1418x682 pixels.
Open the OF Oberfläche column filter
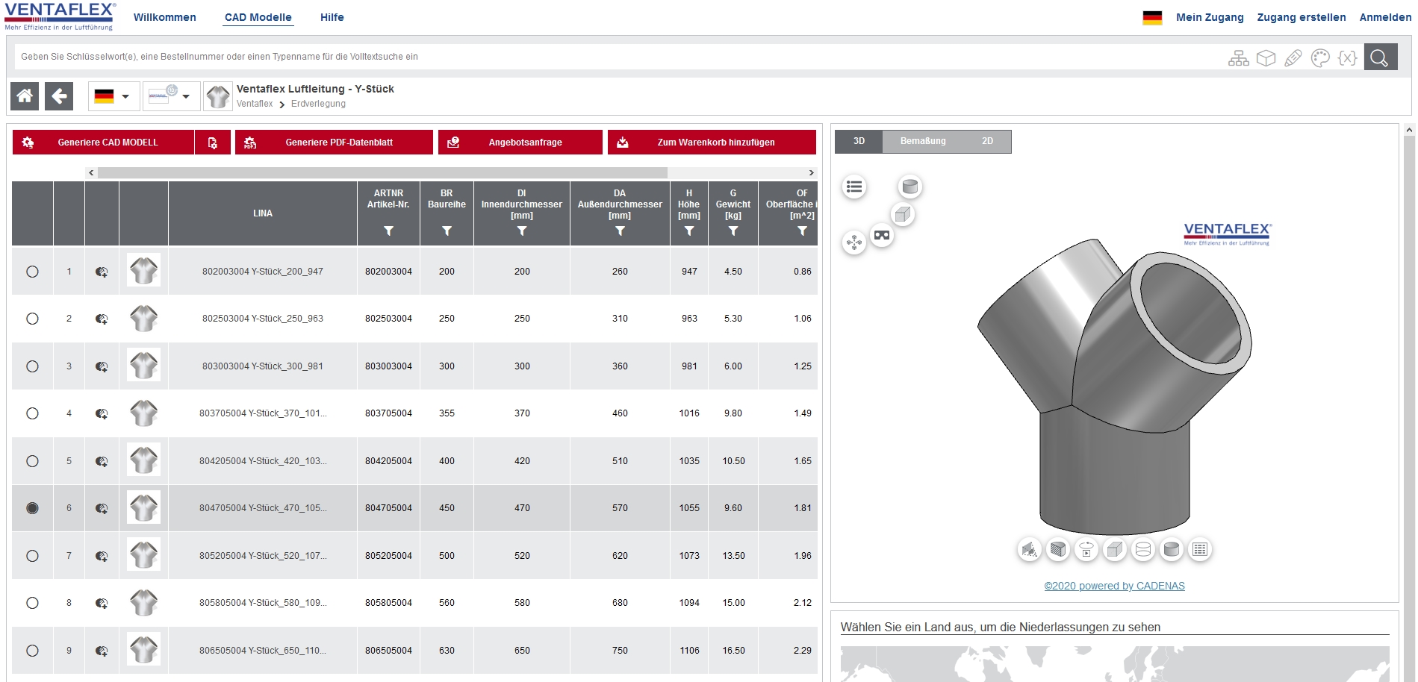(x=802, y=231)
